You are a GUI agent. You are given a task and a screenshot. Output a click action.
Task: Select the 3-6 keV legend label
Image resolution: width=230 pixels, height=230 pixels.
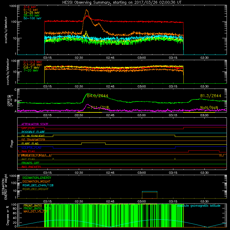coord(30,7)
